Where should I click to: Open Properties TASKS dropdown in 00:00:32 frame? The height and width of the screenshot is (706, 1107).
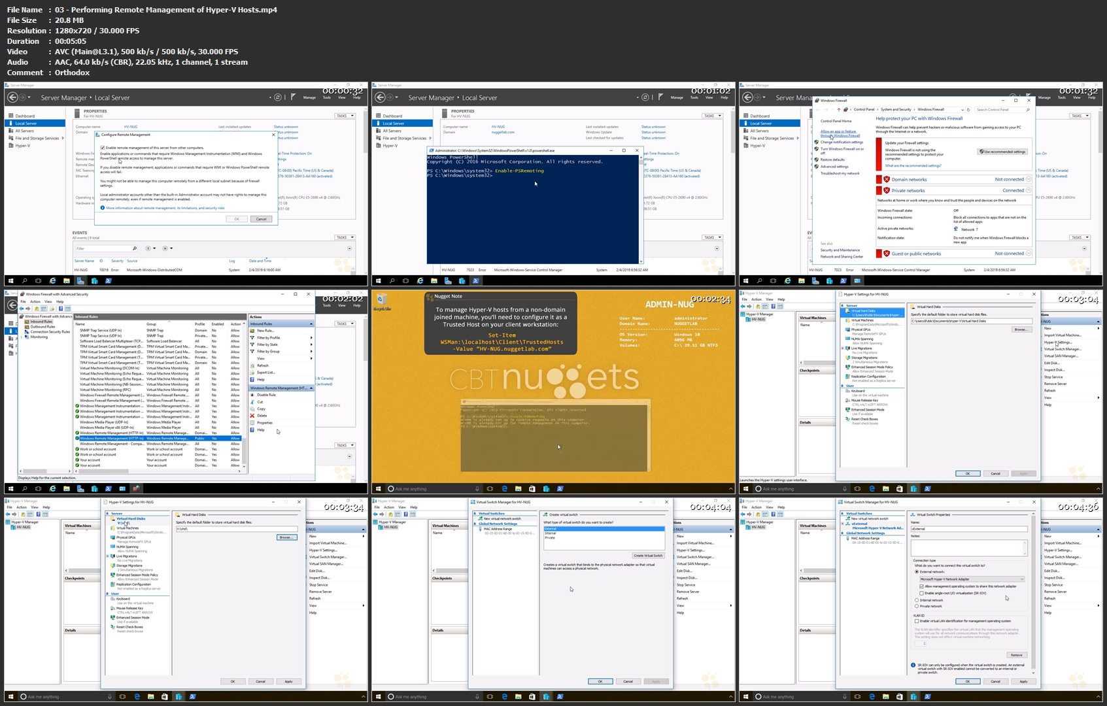click(x=345, y=116)
